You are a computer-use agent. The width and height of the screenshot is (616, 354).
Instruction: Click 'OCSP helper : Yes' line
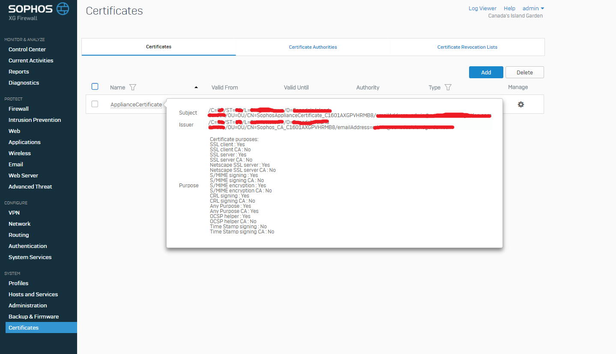[230, 216]
